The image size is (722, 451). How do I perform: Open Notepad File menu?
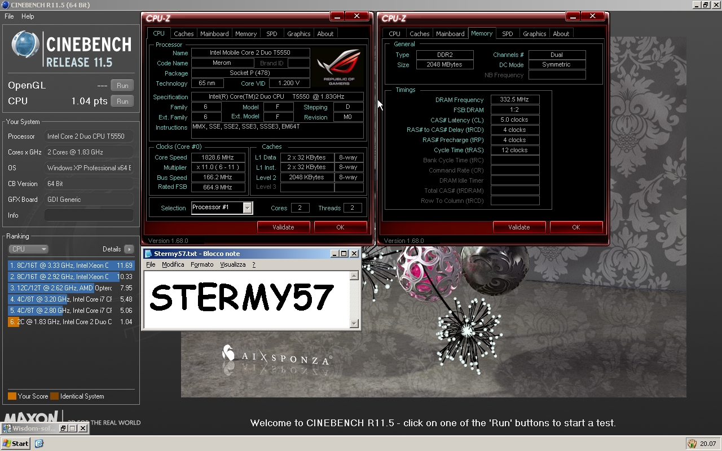[x=151, y=265]
